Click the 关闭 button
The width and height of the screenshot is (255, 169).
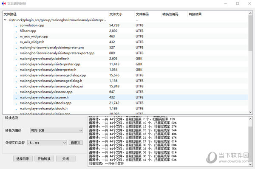pos(65,159)
